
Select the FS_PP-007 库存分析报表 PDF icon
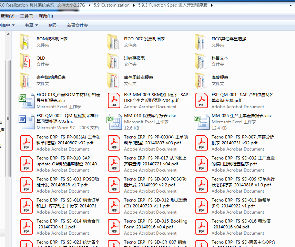[x=202, y=143]
